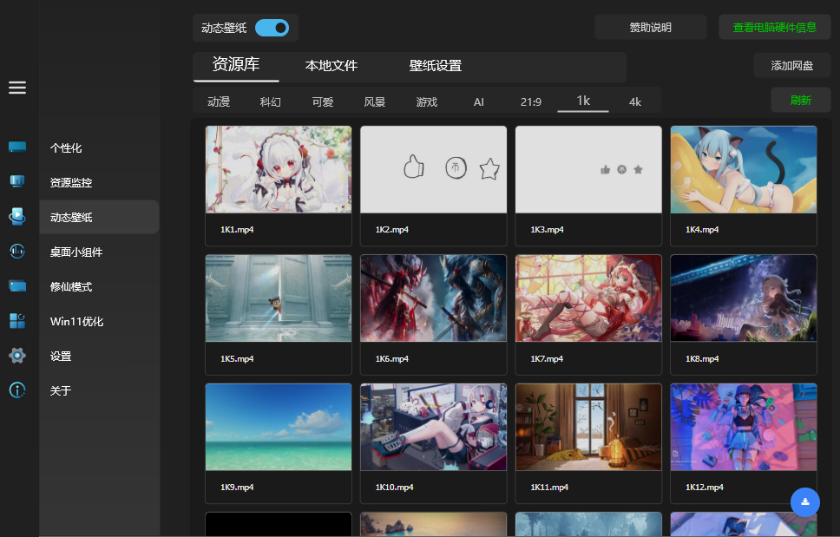Click the 1K6.mp4 file name
Screen dimensions: 840x537
391,358
